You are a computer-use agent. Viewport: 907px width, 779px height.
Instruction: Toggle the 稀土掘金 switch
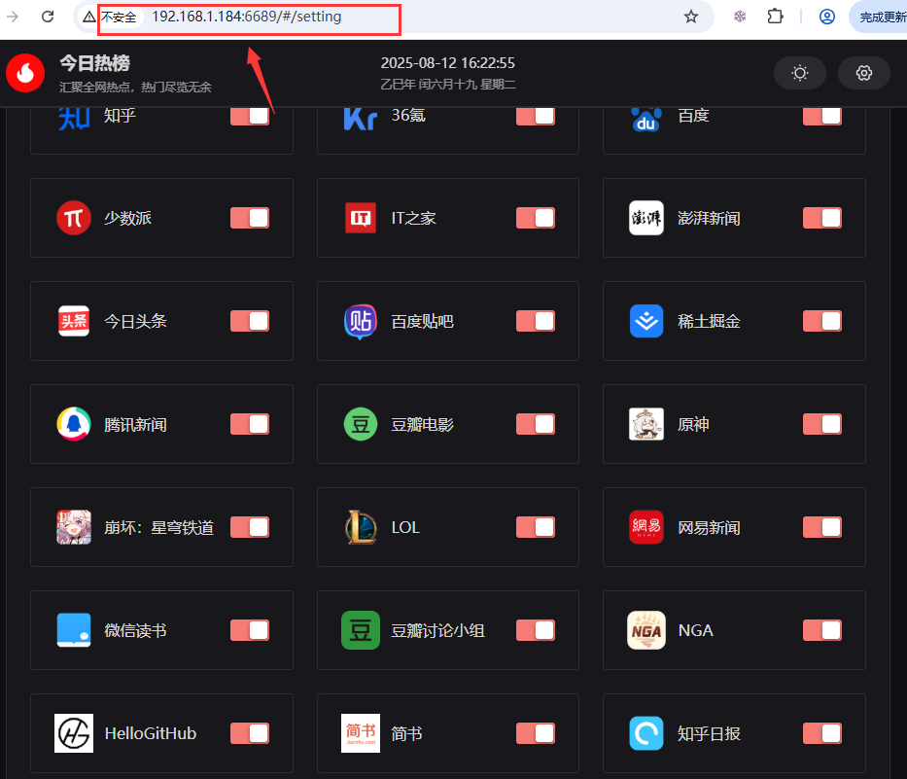[822, 321]
